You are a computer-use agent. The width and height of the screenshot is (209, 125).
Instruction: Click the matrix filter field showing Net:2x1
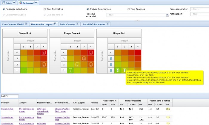point(10,96)
